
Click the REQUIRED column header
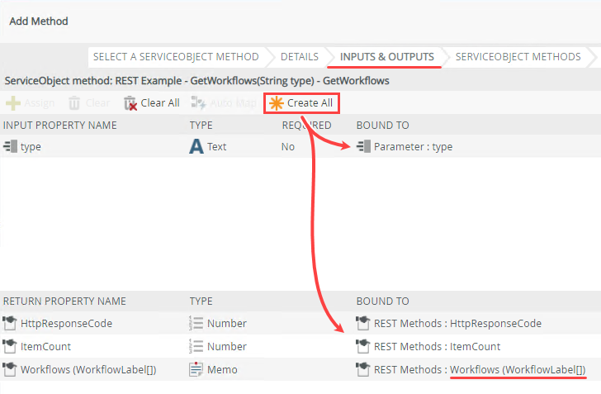coord(306,126)
